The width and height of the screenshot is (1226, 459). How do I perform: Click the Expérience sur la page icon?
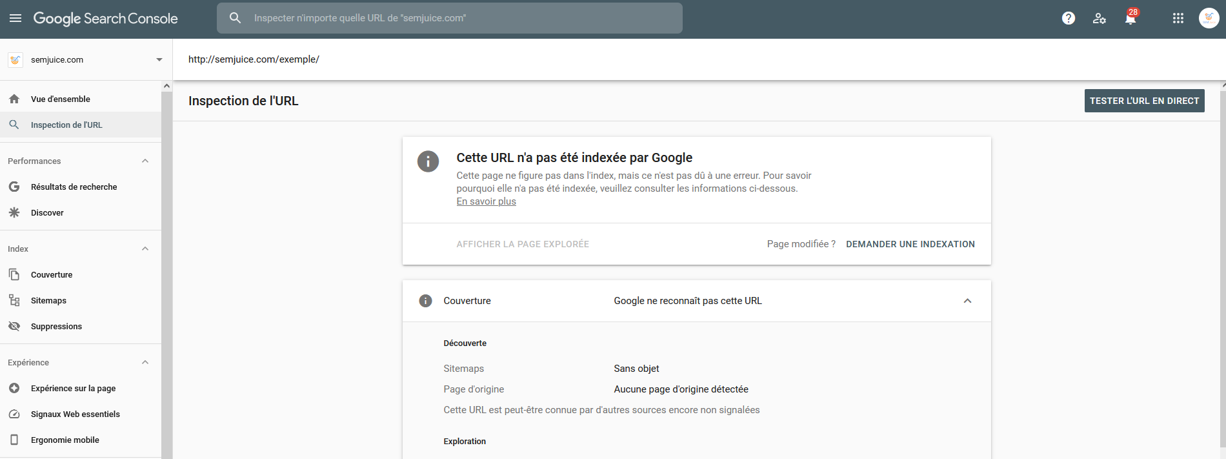pos(14,388)
